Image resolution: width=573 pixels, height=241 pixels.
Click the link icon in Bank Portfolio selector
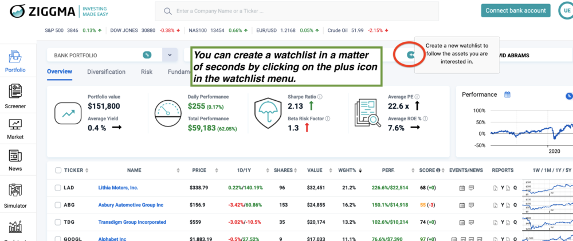147,55
